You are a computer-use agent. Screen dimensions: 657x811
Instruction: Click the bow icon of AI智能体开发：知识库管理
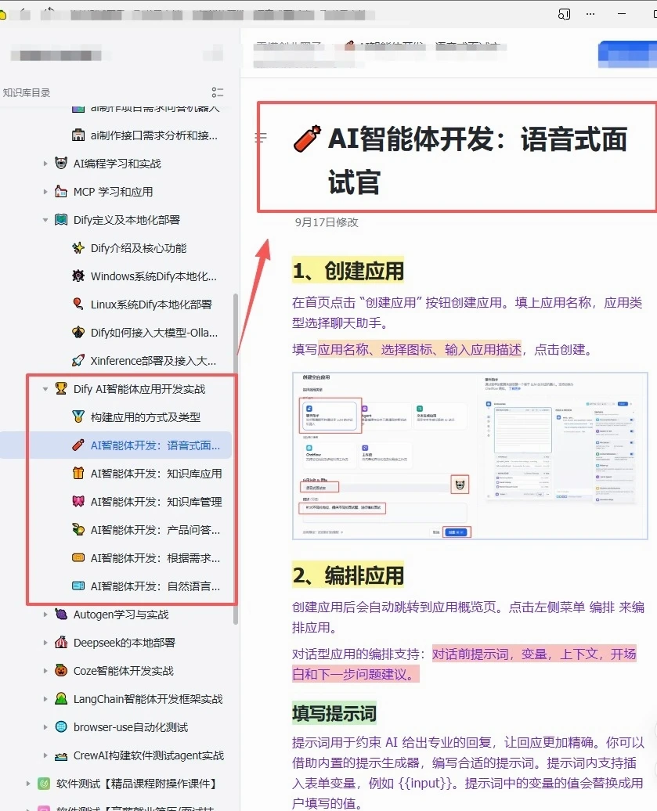(78, 501)
